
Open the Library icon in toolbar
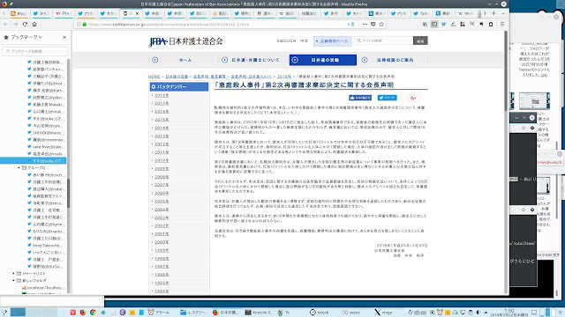tap(425, 24)
